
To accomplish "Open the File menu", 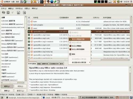I will 4,8.
